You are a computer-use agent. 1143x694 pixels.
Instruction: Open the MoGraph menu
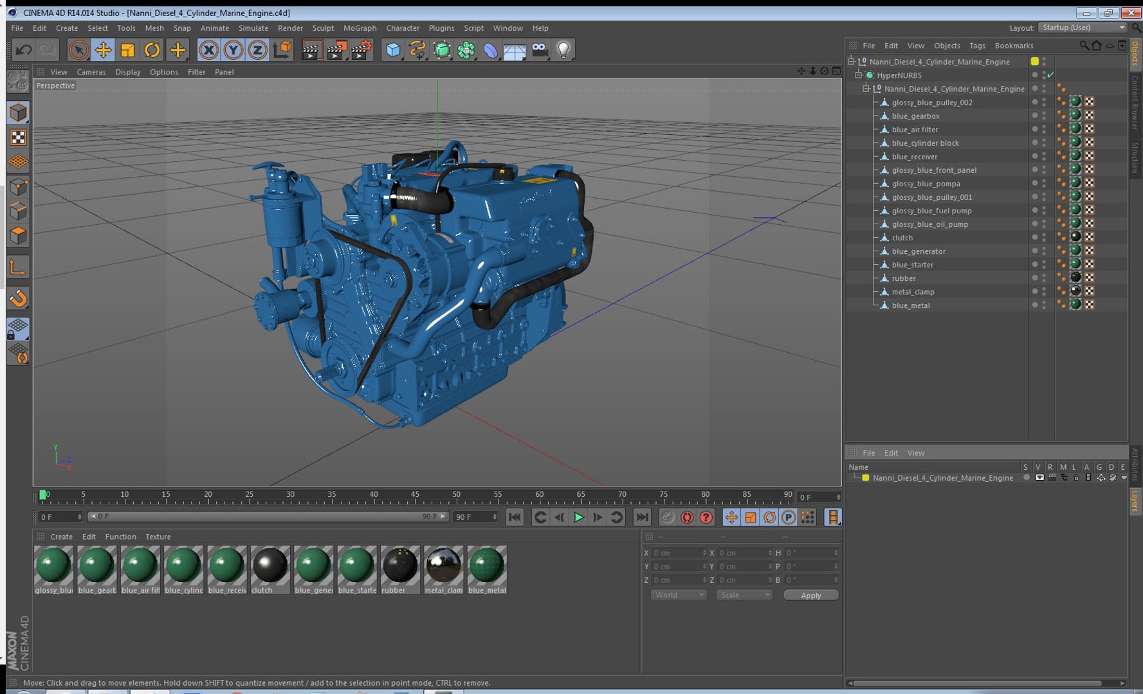tap(360, 28)
